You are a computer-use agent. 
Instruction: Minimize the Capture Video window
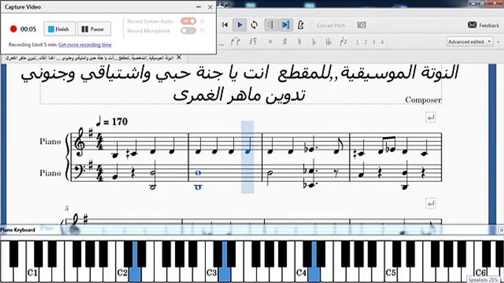tap(198, 7)
